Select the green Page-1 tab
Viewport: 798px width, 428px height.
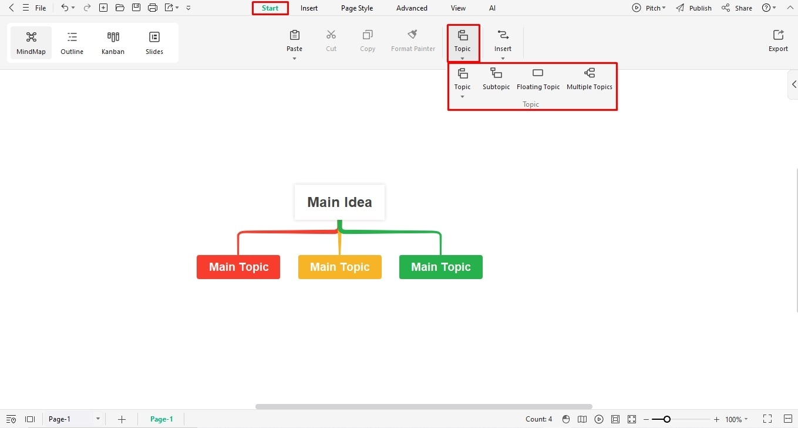click(x=161, y=419)
